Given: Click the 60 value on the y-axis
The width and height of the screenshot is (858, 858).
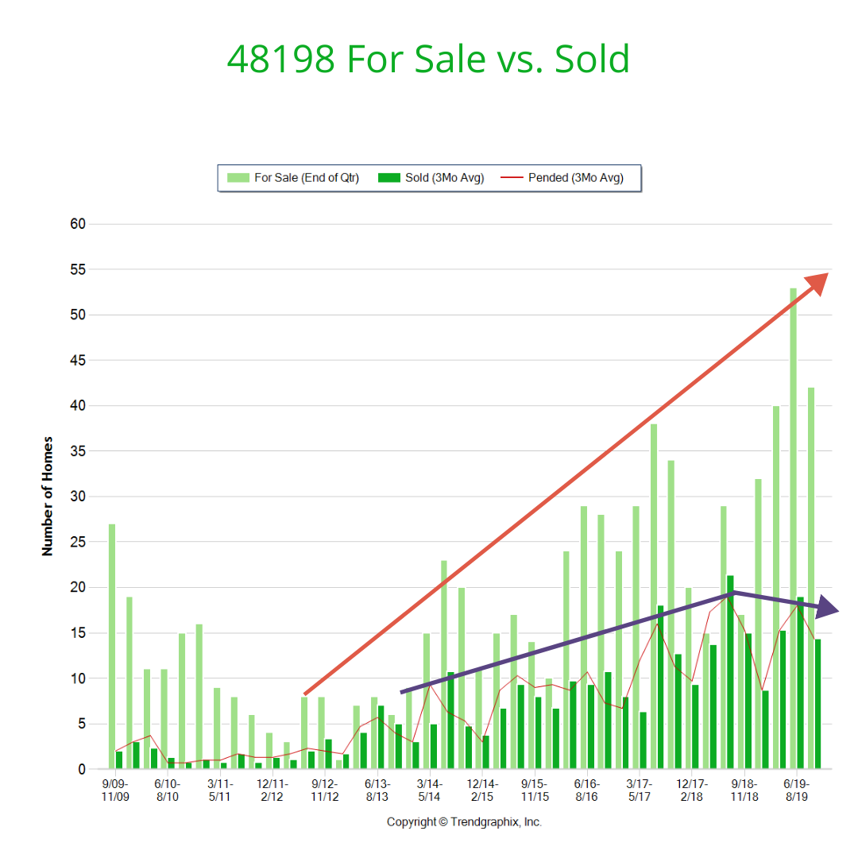Looking at the screenshot, I should (x=77, y=224).
